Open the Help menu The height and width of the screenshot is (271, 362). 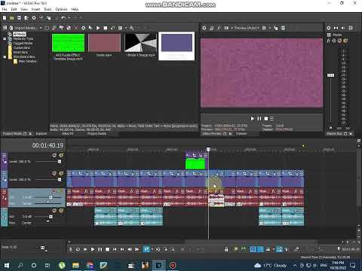[x=75, y=9]
